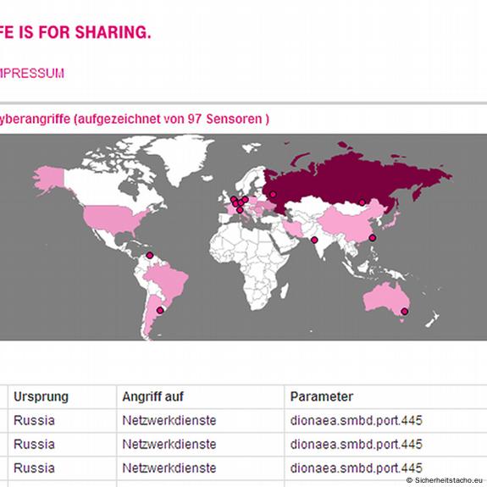487x487 pixels.
Task: Click the Life Is For Sharing slogan
Action: click(x=75, y=32)
